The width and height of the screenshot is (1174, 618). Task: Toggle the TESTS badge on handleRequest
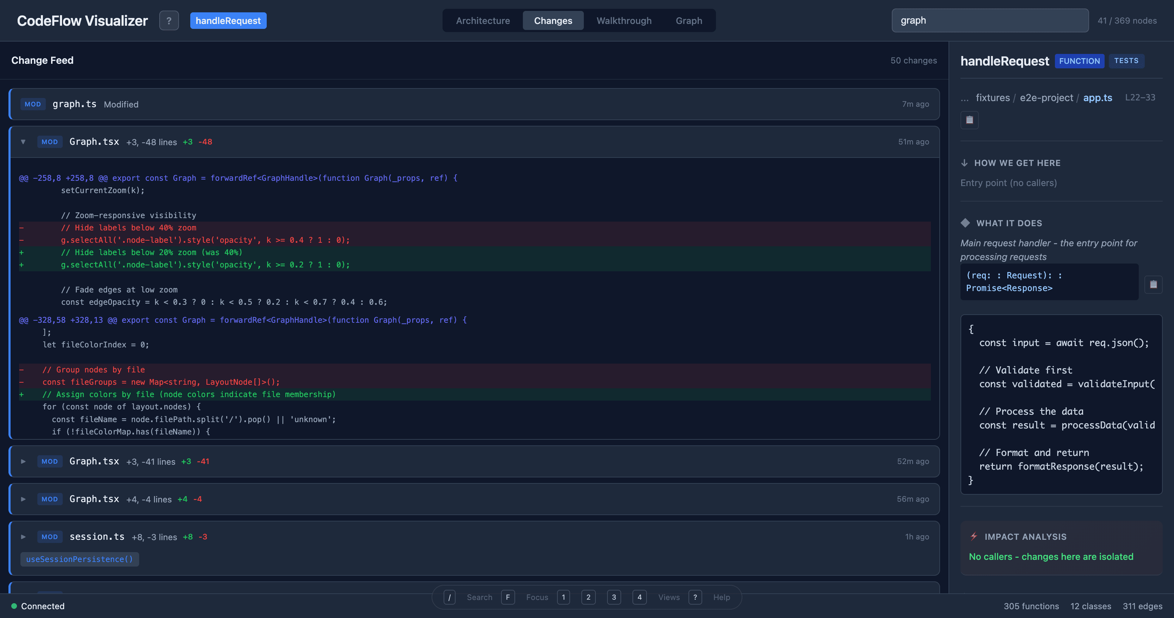point(1126,61)
